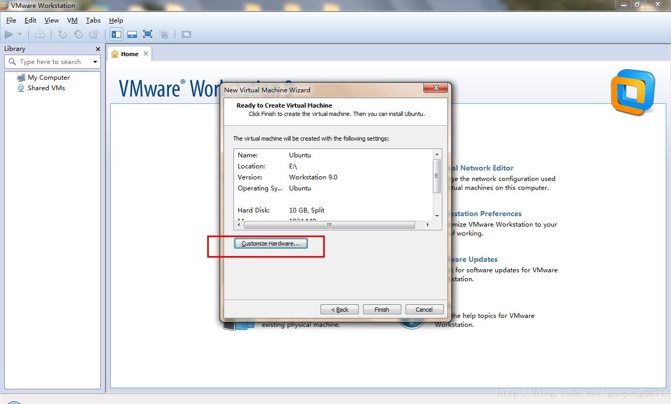Toggle the Show Library toolbar icon
This screenshot has height=404, width=671.
116,34
